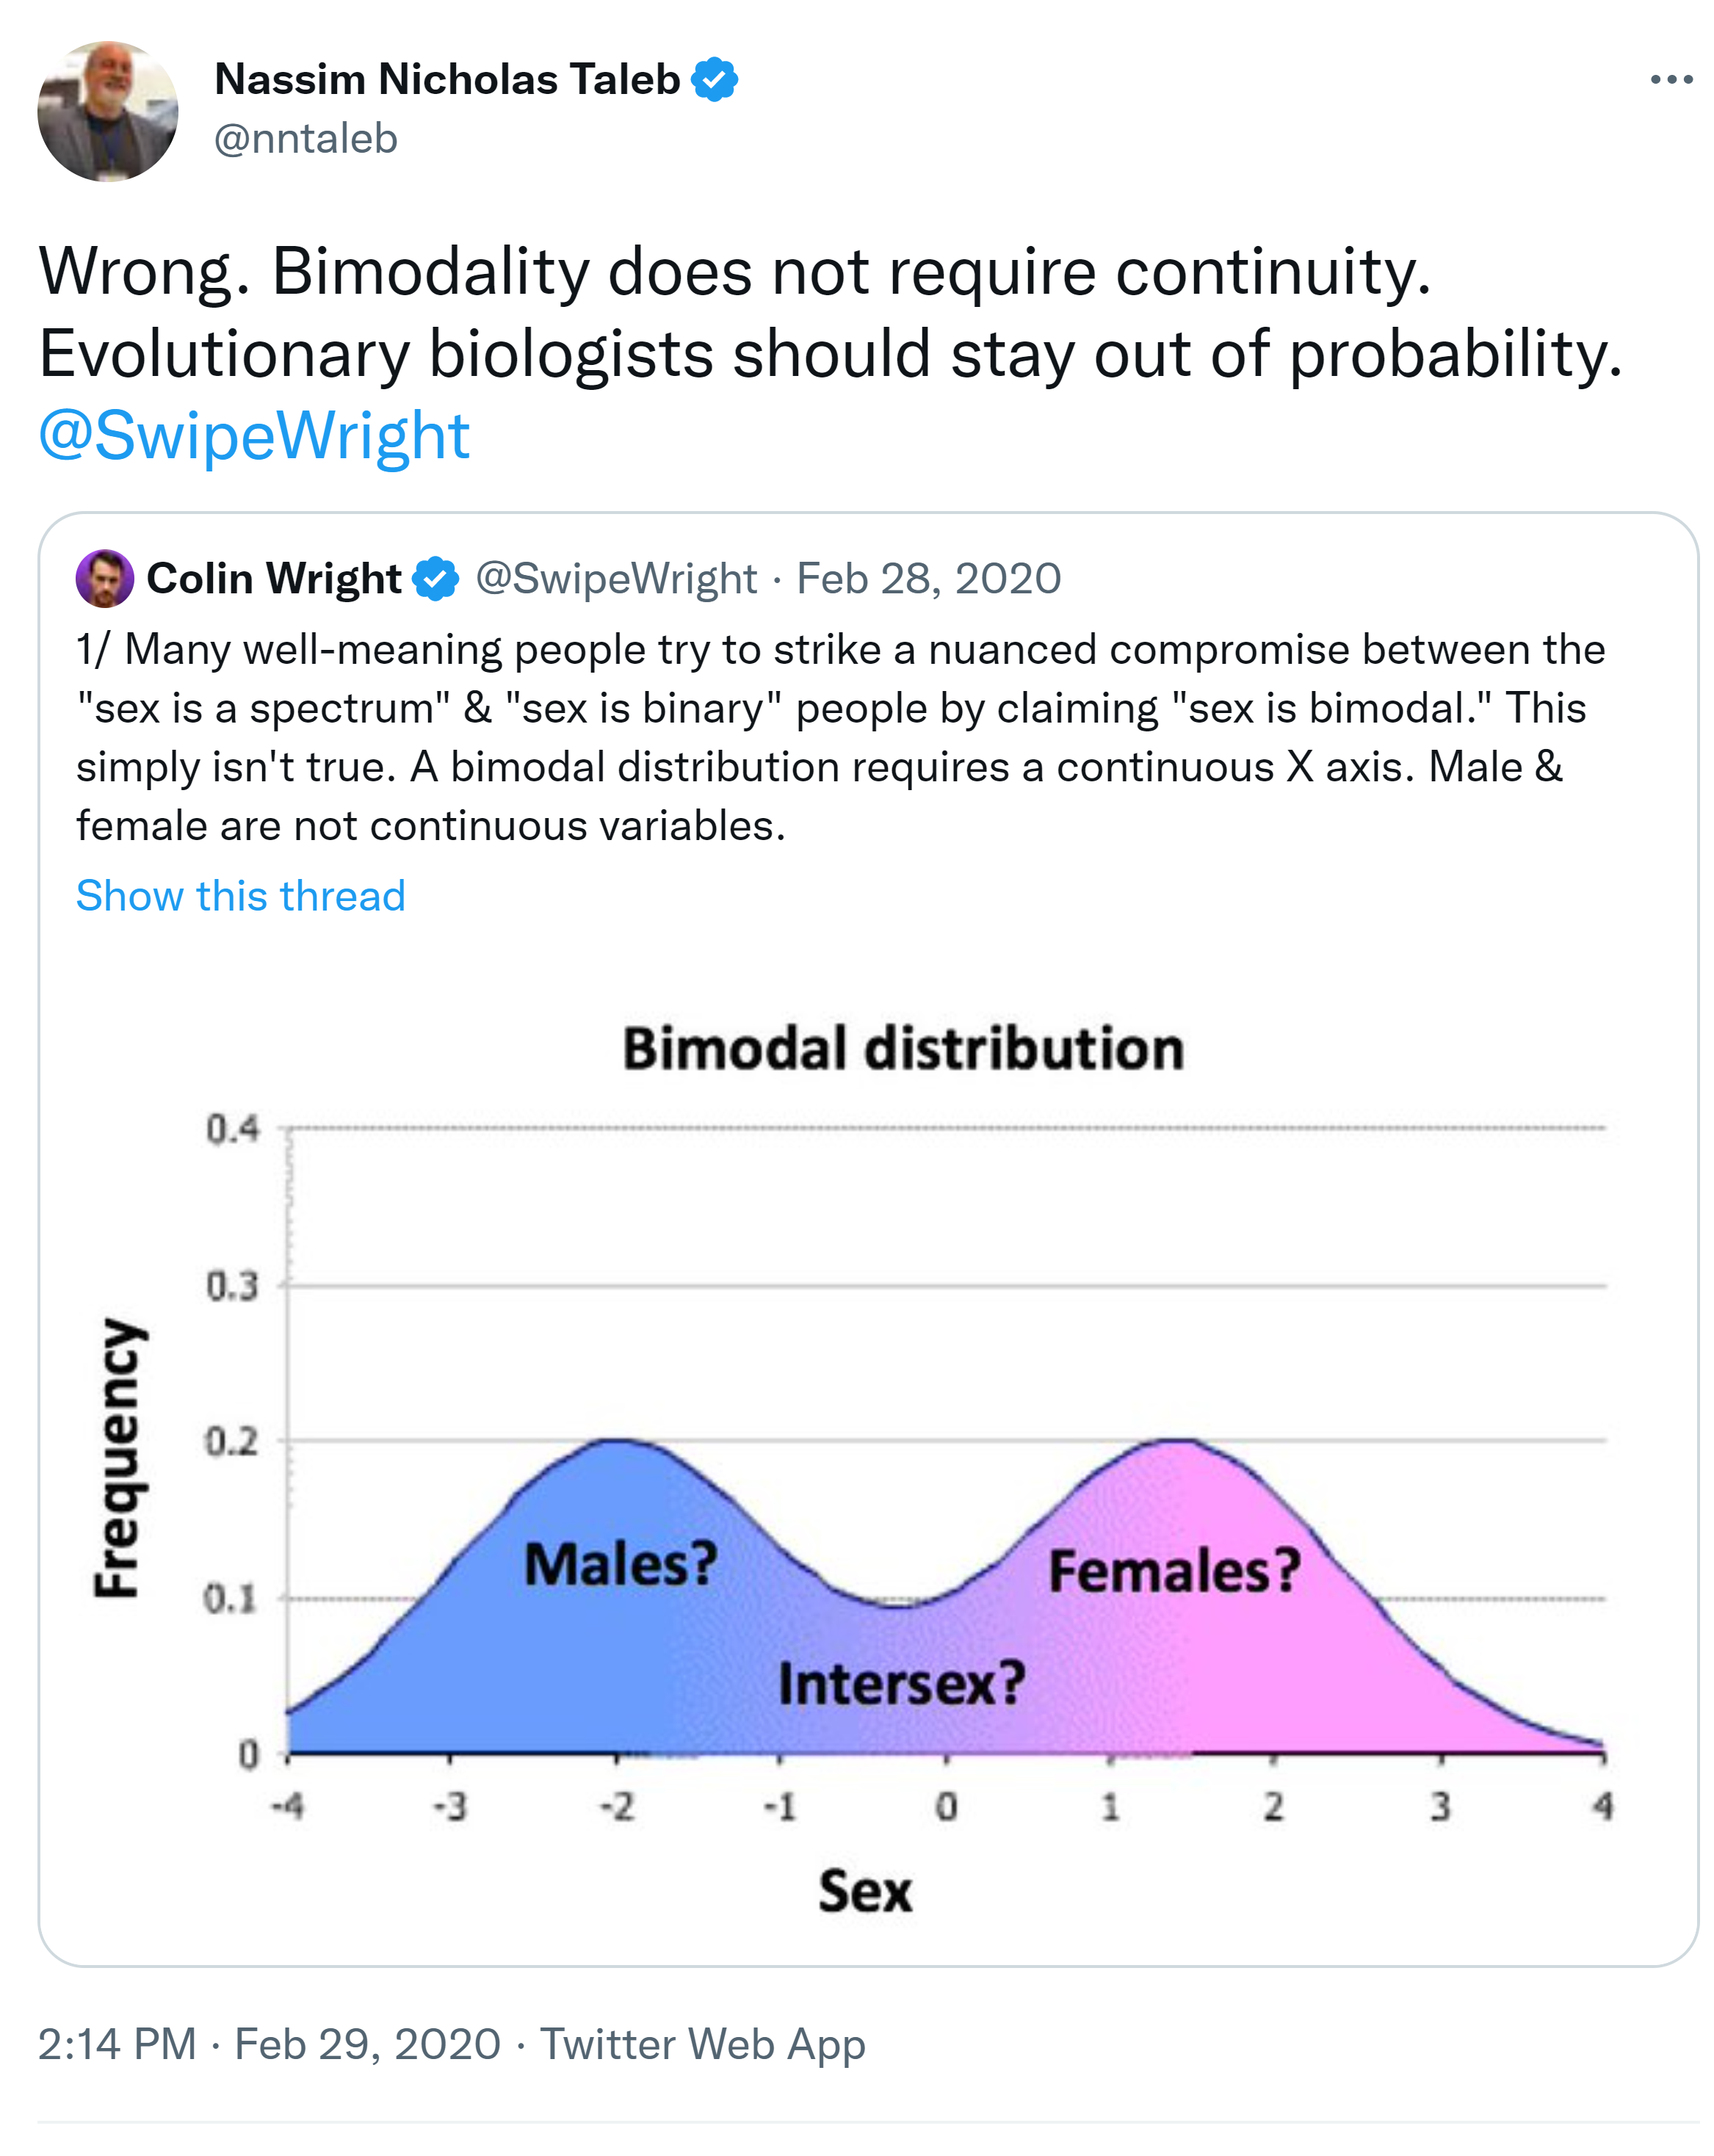Click the tweet author's profile avatar
The image size is (1714, 2156).
(107, 111)
